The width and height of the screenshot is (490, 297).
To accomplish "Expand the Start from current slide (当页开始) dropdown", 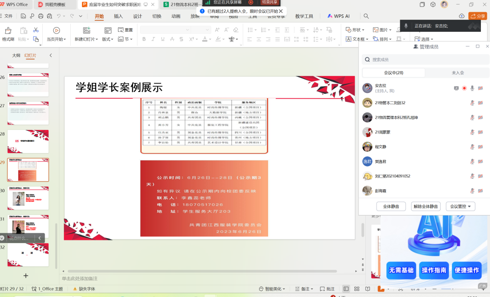I will (56, 39).
